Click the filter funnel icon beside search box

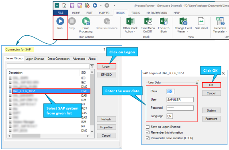(x=92, y=66)
